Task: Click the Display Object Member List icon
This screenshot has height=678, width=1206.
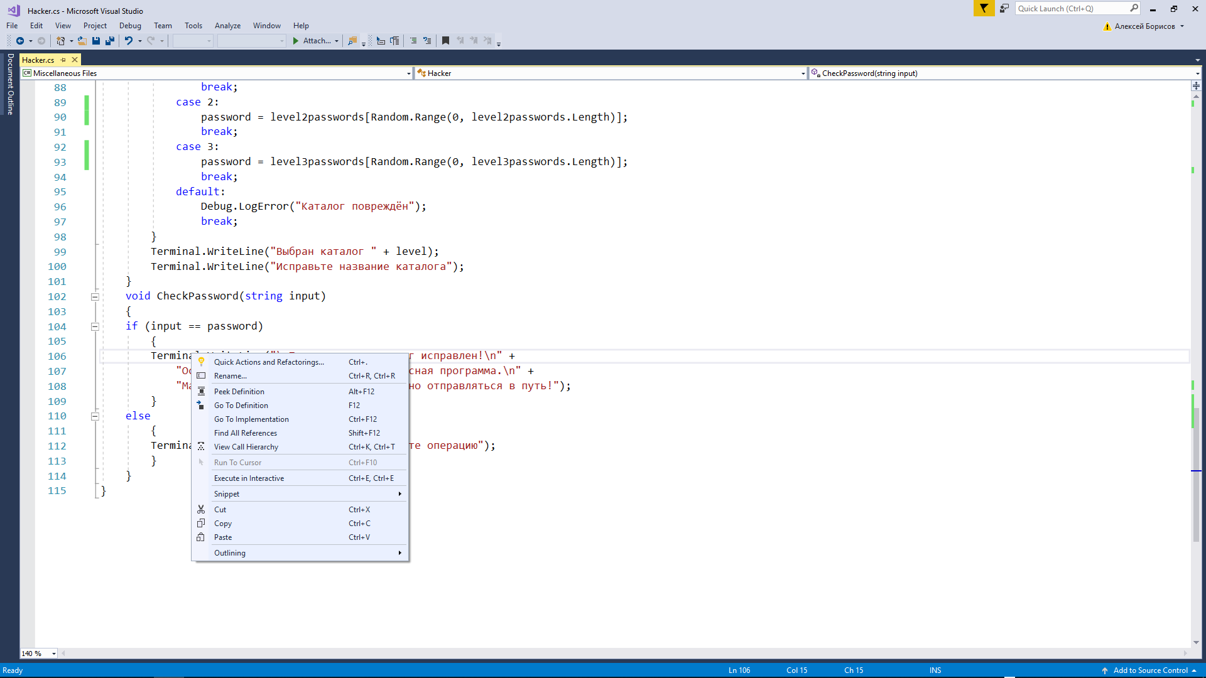Action: tap(381, 41)
